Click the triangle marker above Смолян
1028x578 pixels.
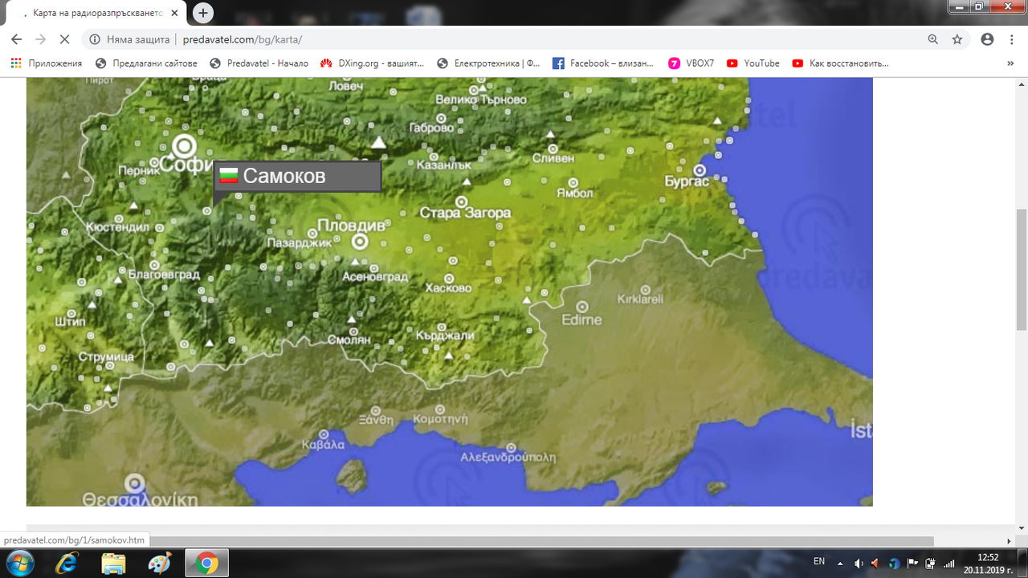pos(352,321)
